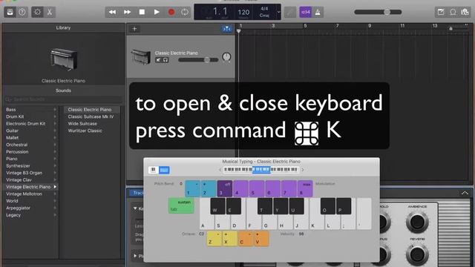
Task: Open the Loop Browser button
Action: [x=453, y=12]
